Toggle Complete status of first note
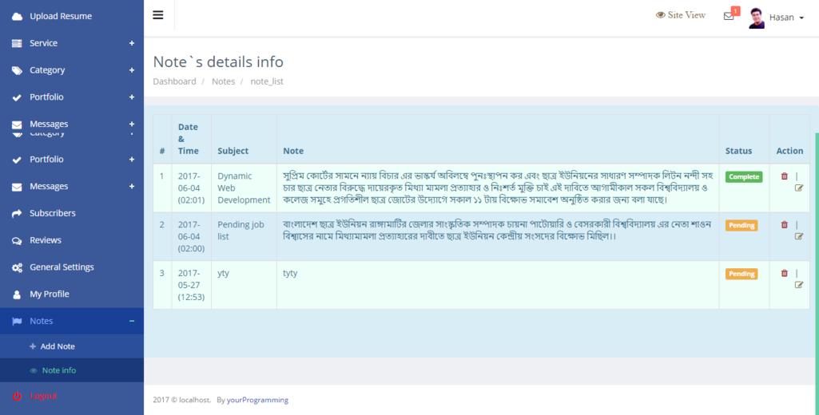The width and height of the screenshot is (819, 415). point(743,177)
